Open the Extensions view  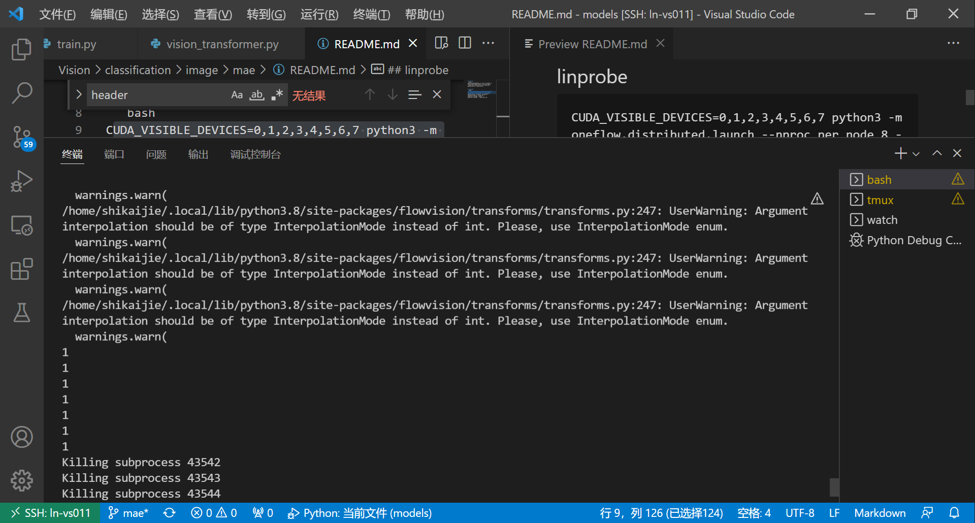[x=21, y=269]
